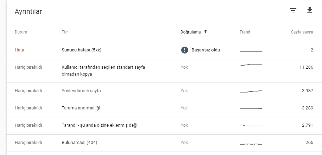Click the red trend line for Sunucu hatası
This screenshot has height=155, width=322.
click(251, 52)
